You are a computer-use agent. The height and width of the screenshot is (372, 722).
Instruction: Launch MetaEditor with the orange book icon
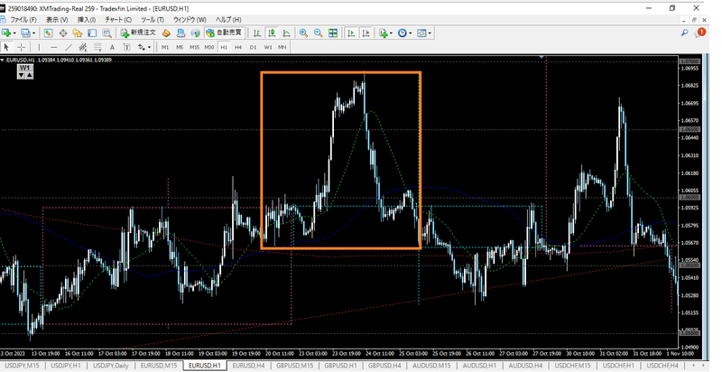166,33
